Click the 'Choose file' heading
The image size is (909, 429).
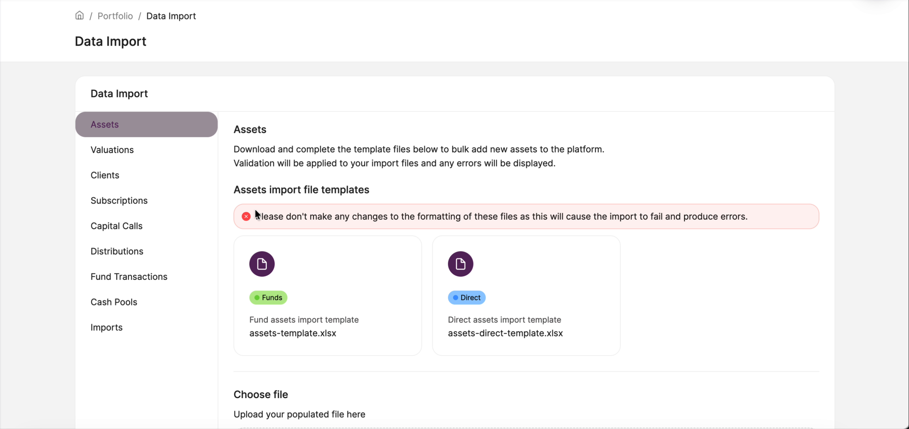[260, 394]
